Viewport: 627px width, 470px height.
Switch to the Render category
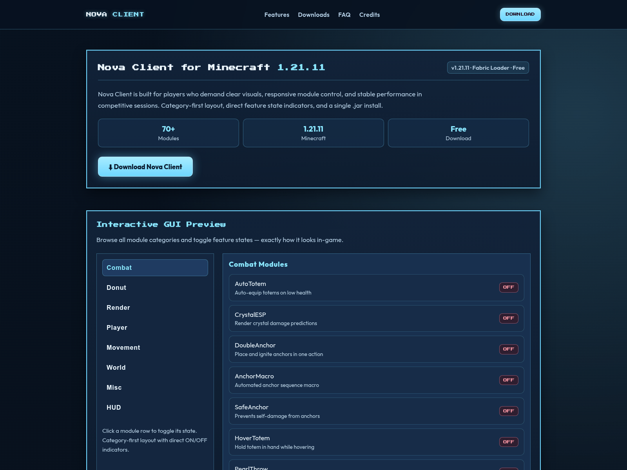[155, 307]
